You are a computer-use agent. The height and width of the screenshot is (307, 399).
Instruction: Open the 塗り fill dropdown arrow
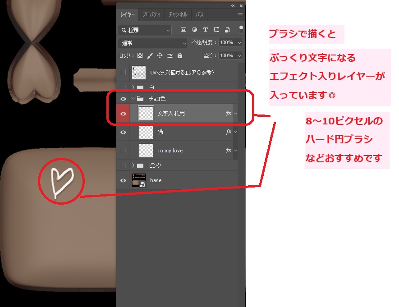(x=239, y=55)
